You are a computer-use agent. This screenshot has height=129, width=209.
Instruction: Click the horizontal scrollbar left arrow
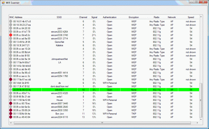click(11, 123)
